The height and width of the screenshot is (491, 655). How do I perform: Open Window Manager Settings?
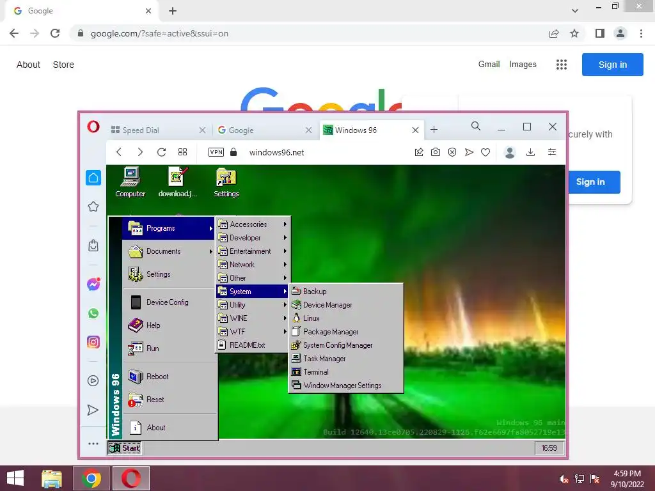click(346, 385)
